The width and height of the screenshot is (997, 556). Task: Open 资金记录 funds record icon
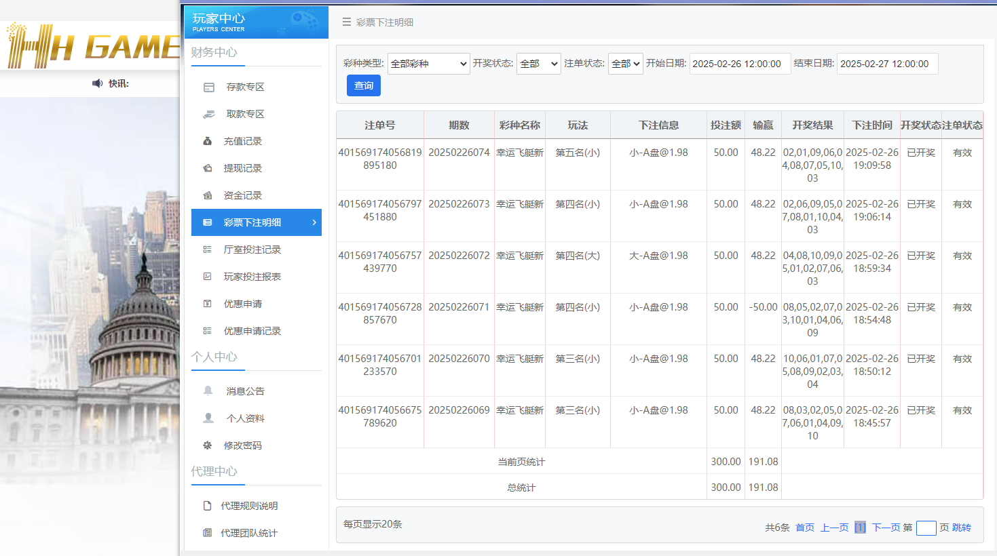click(x=209, y=195)
